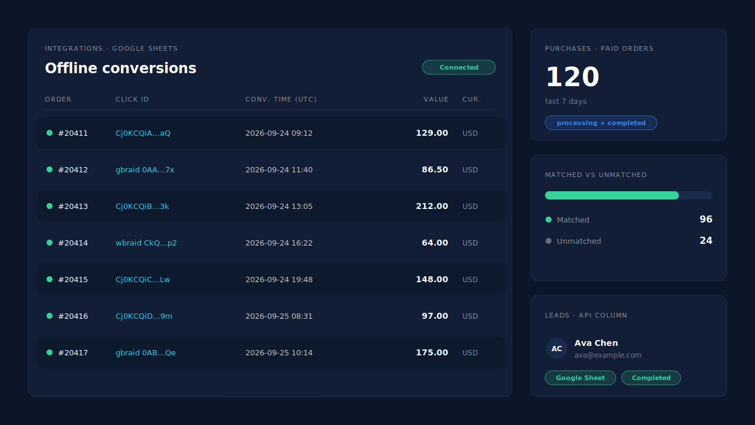
Task: Click the Ava Chen lead name
Action: (x=596, y=343)
